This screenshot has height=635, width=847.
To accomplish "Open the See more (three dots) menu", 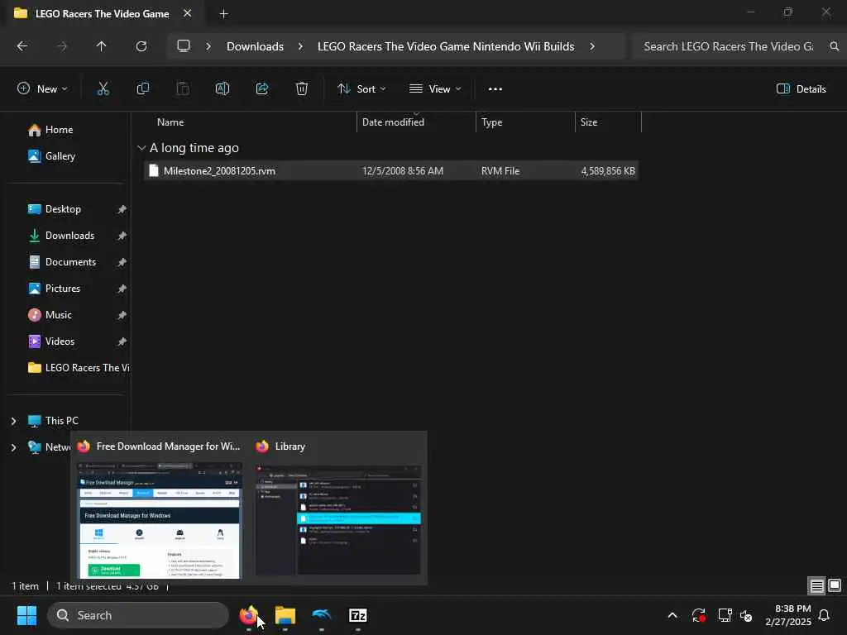I will [495, 89].
